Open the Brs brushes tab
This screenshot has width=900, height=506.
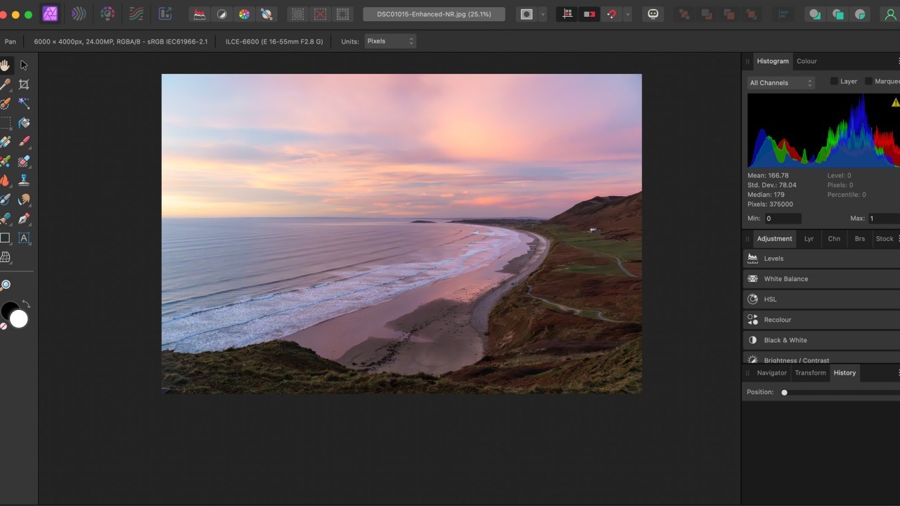pos(859,239)
